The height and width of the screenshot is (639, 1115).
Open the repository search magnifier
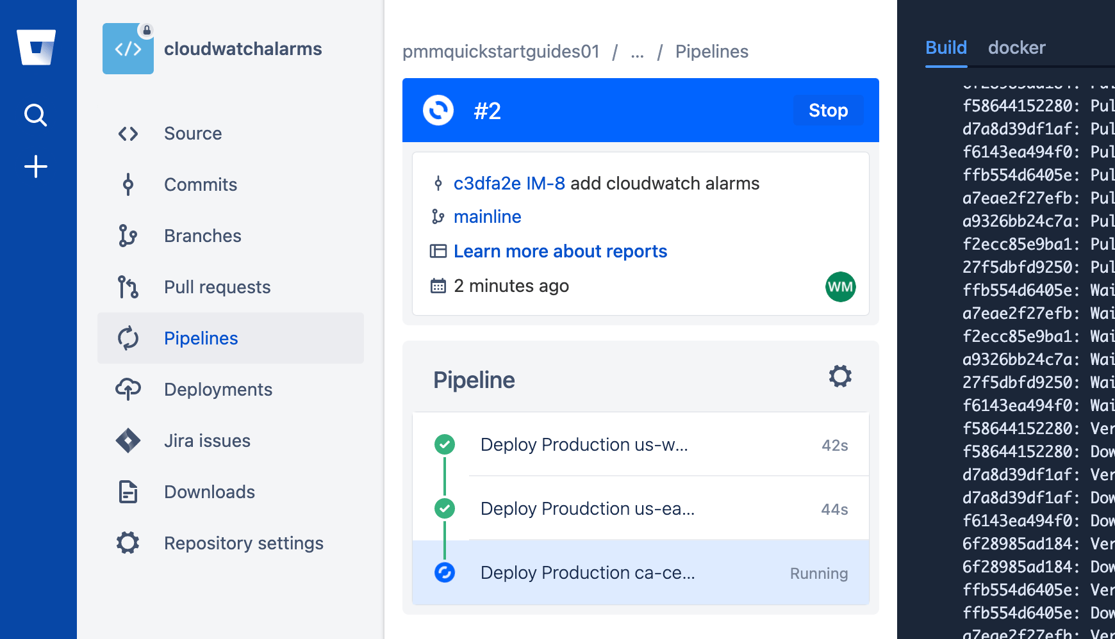37,115
